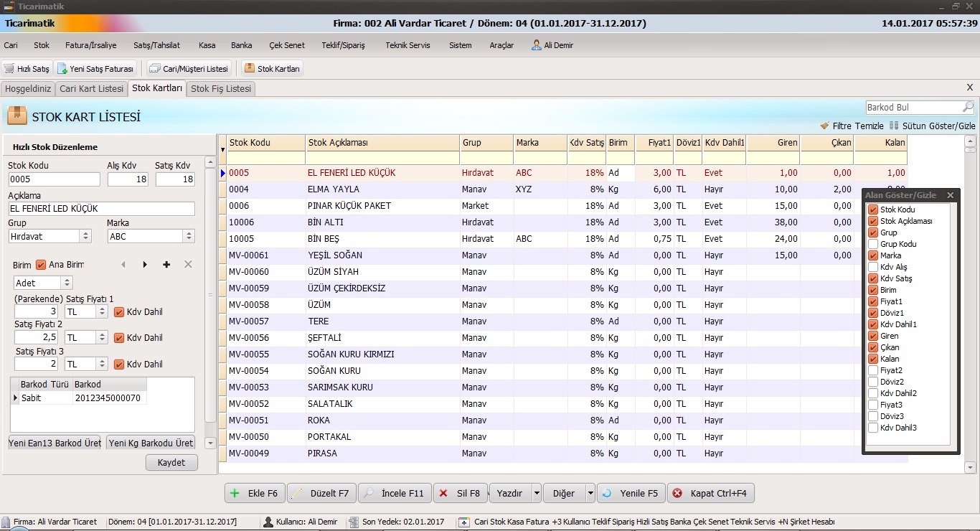Click the Hızlı Satış toolbar icon
This screenshot has width=980, height=531.
coord(9,69)
